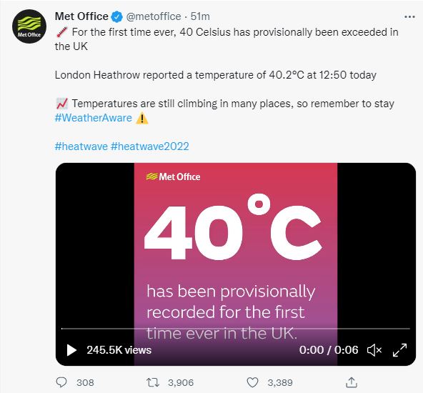Retweet using the arrows icon
This screenshot has height=393, width=423.
pyautogui.click(x=153, y=382)
